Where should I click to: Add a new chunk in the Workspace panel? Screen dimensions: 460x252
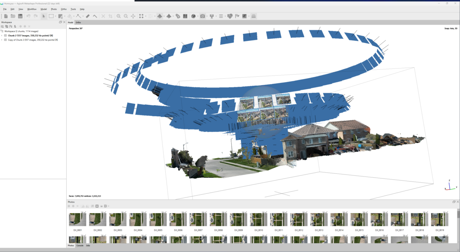[x=2, y=26]
